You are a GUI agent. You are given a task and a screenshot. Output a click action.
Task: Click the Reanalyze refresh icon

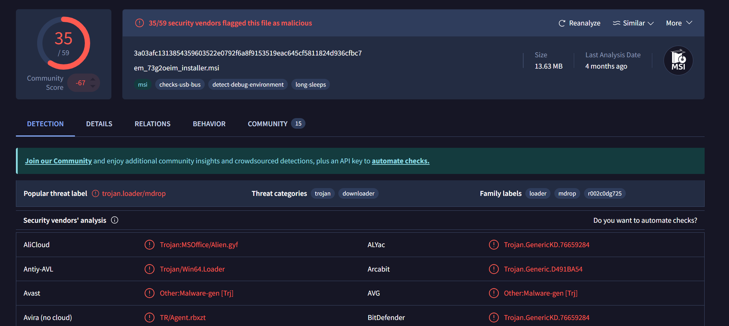click(562, 23)
